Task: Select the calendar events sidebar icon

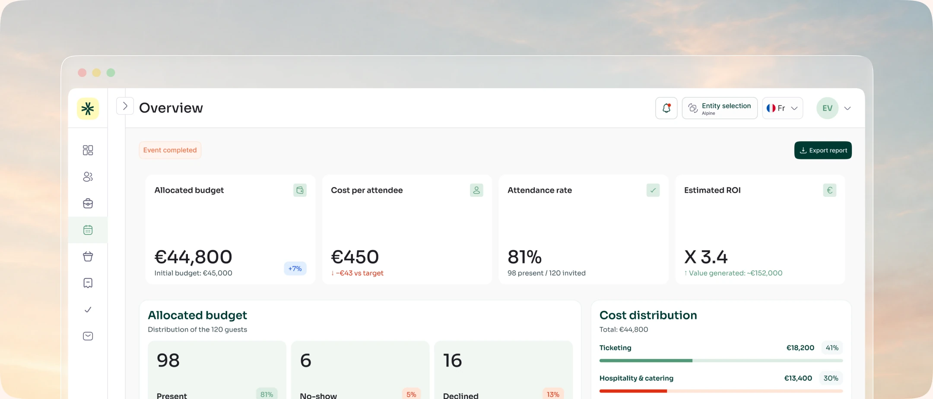Action: point(88,230)
